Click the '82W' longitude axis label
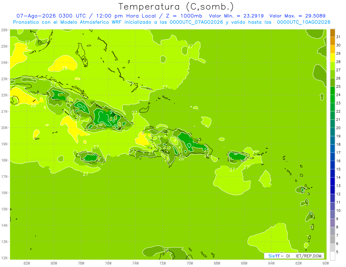The height and width of the screenshot is (267, 346). (x=27, y=263)
